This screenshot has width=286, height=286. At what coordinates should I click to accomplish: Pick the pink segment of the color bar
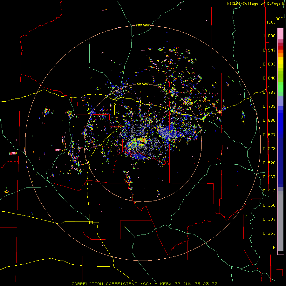(281, 34)
